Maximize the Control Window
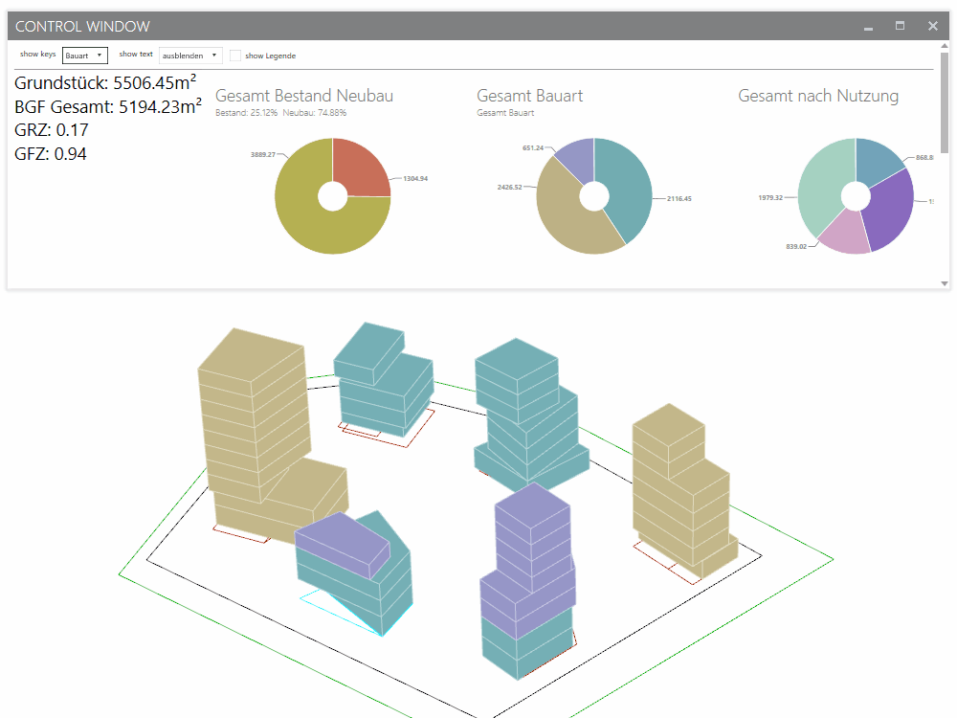 point(900,27)
